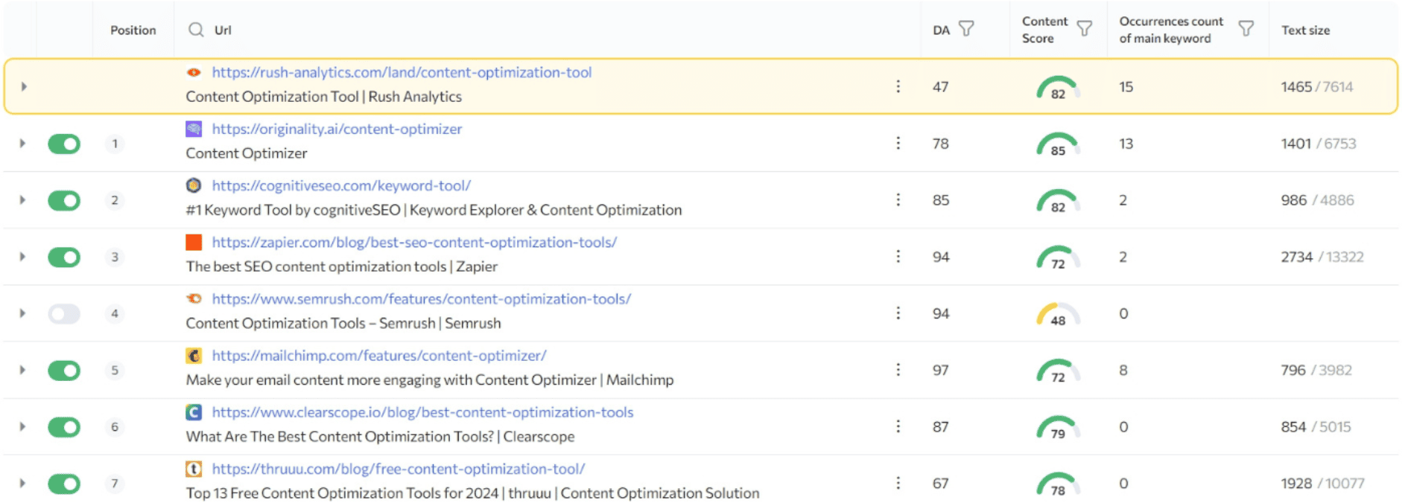This screenshot has height=503, width=1402.
Task: Expand the cognitiveseo.com row details
Action: [22, 199]
